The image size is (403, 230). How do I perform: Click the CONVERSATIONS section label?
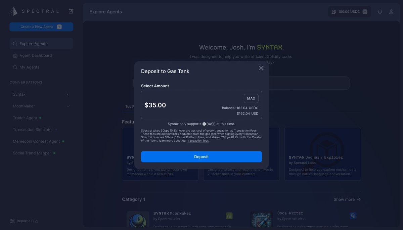click(26, 82)
